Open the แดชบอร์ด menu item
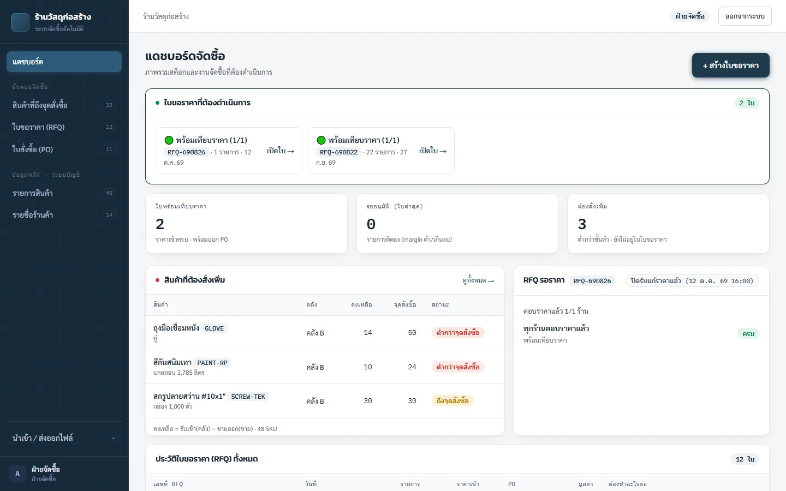 pyautogui.click(x=64, y=62)
